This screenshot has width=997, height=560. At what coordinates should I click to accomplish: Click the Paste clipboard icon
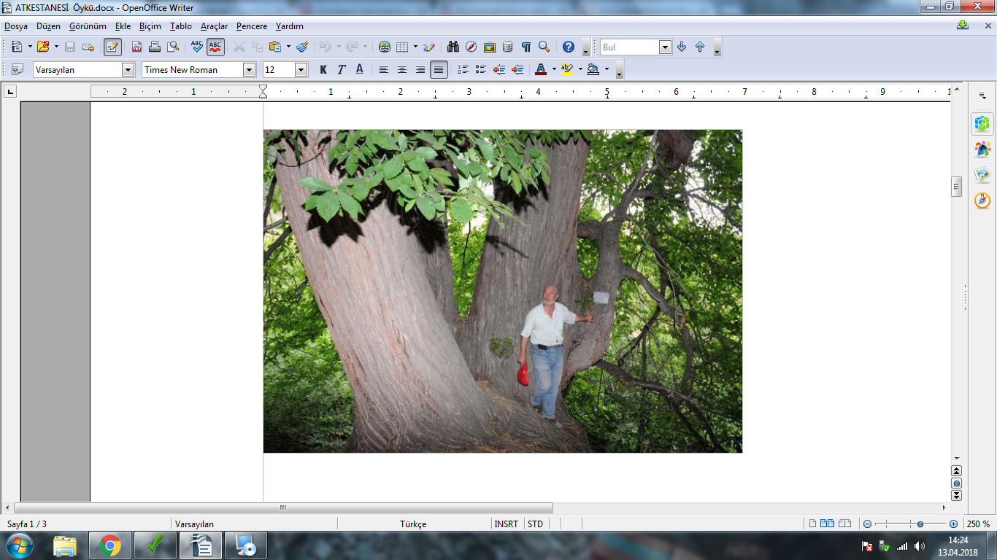click(x=275, y=47)
